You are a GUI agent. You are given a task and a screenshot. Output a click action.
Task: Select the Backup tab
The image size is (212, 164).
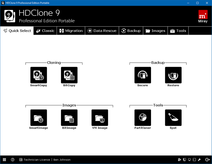(131, 31)
